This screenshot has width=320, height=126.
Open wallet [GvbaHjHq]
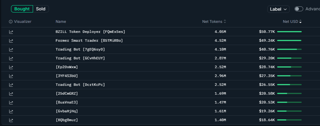(x=67, y=111)
